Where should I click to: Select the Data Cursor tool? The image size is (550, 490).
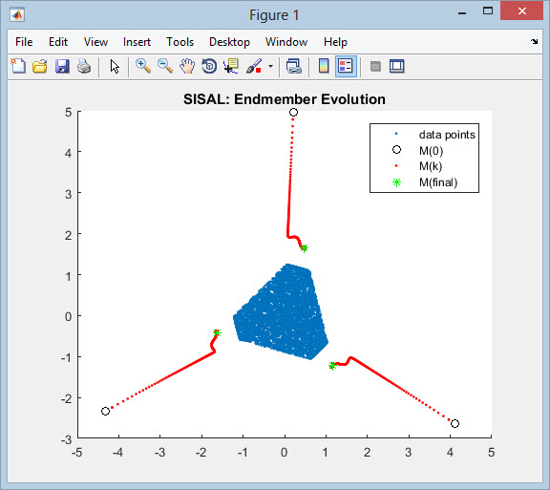point(231,66)
